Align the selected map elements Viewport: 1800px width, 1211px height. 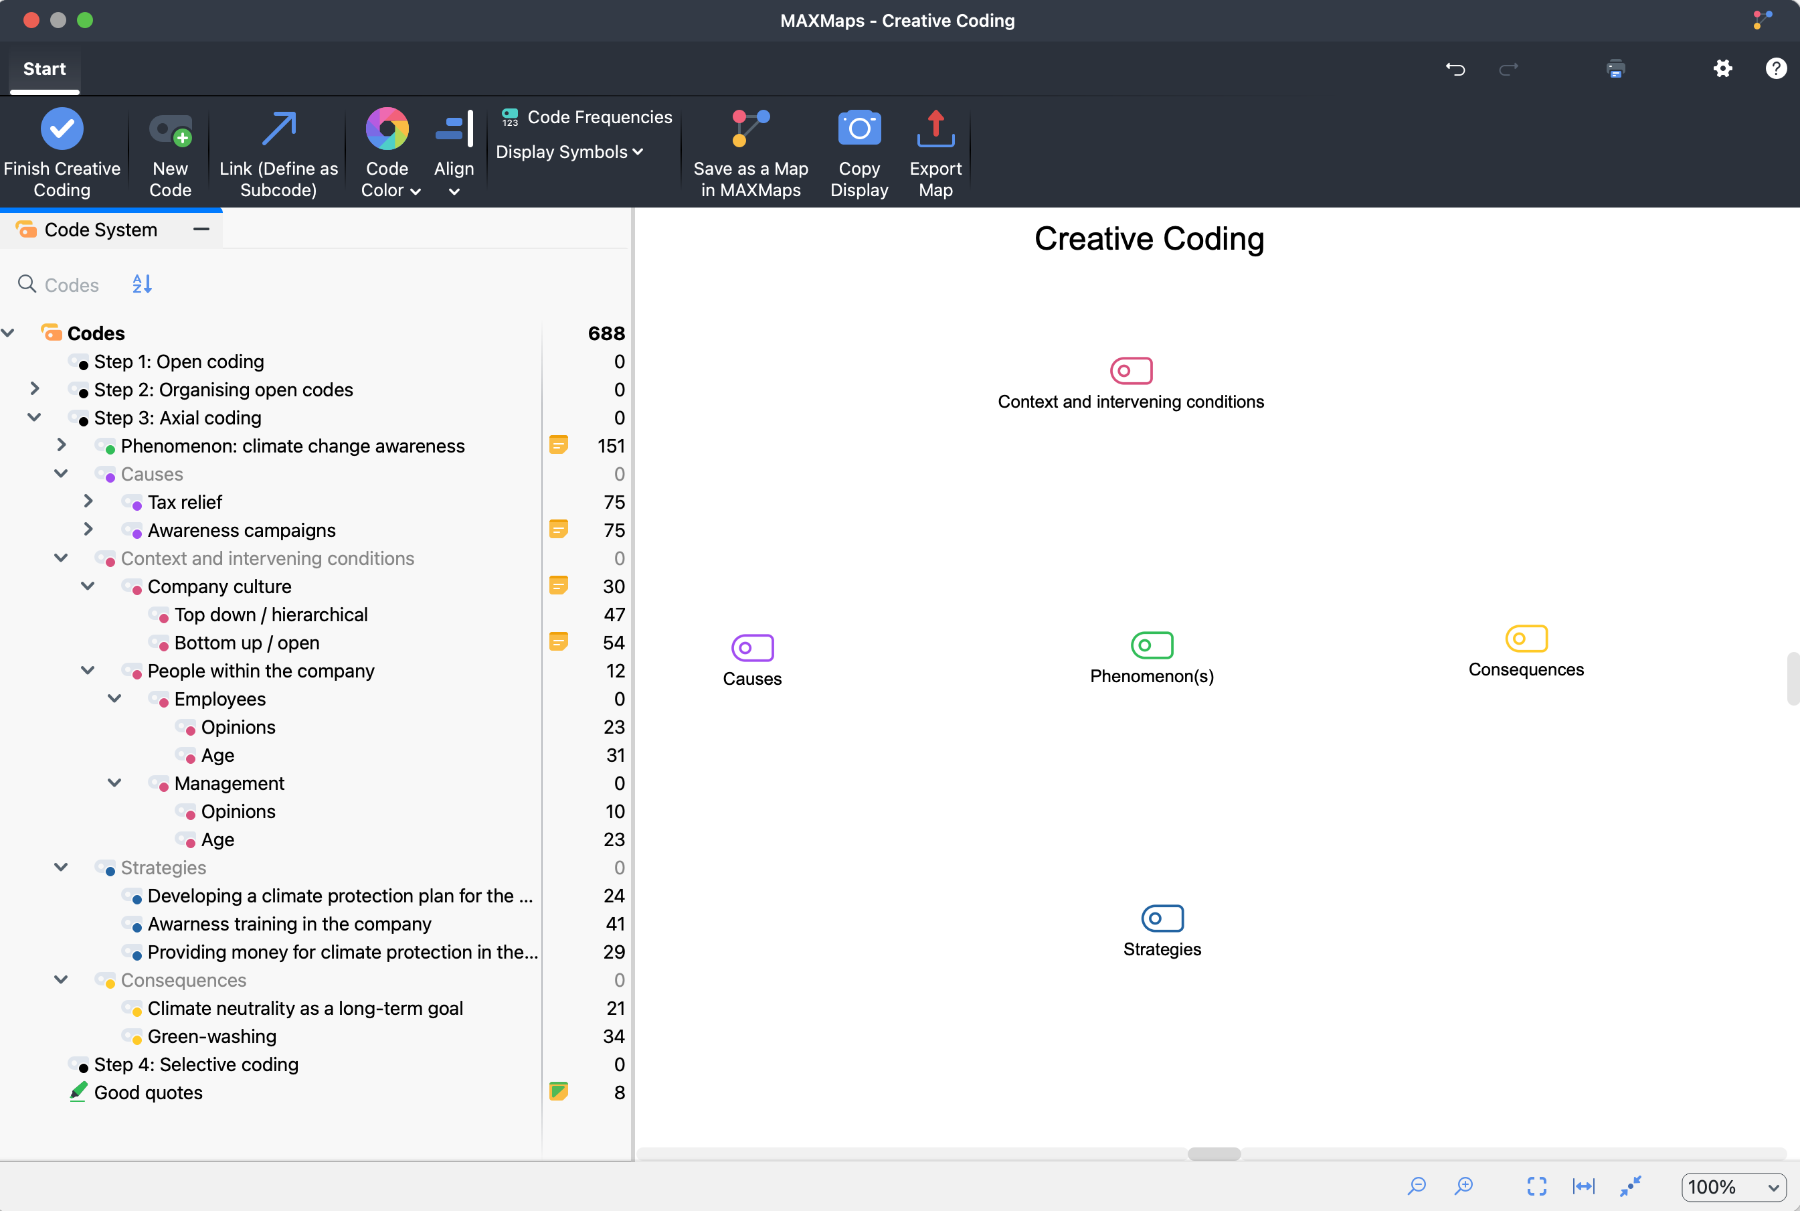click(454, 151)
